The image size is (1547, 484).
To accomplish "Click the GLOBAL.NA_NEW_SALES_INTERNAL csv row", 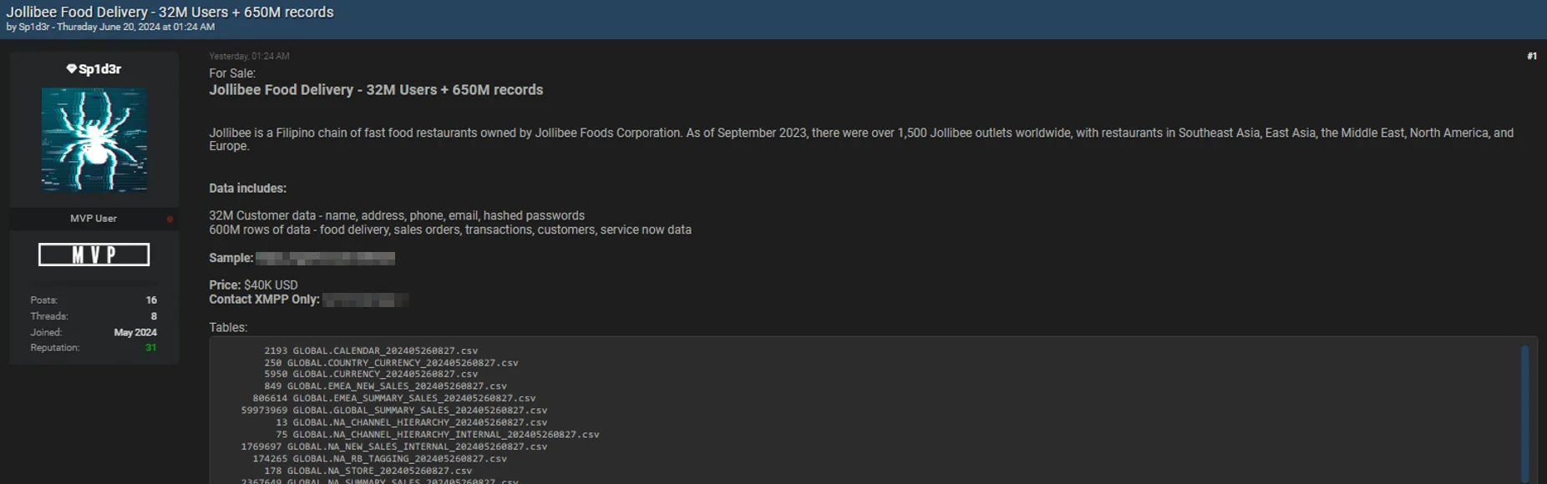I will (394, 446).
